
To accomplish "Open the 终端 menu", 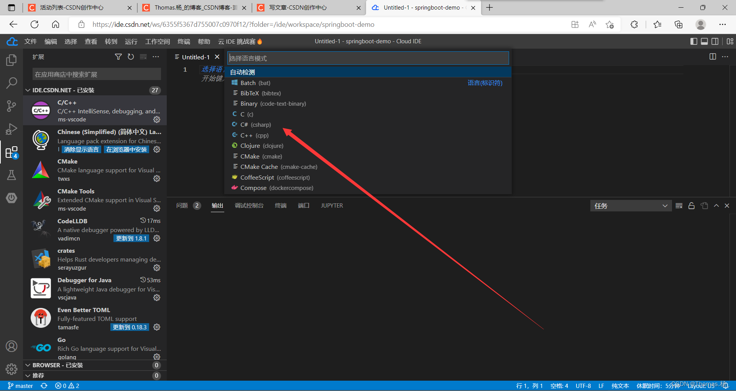I will pyautogui.click(x=184, y=41).
